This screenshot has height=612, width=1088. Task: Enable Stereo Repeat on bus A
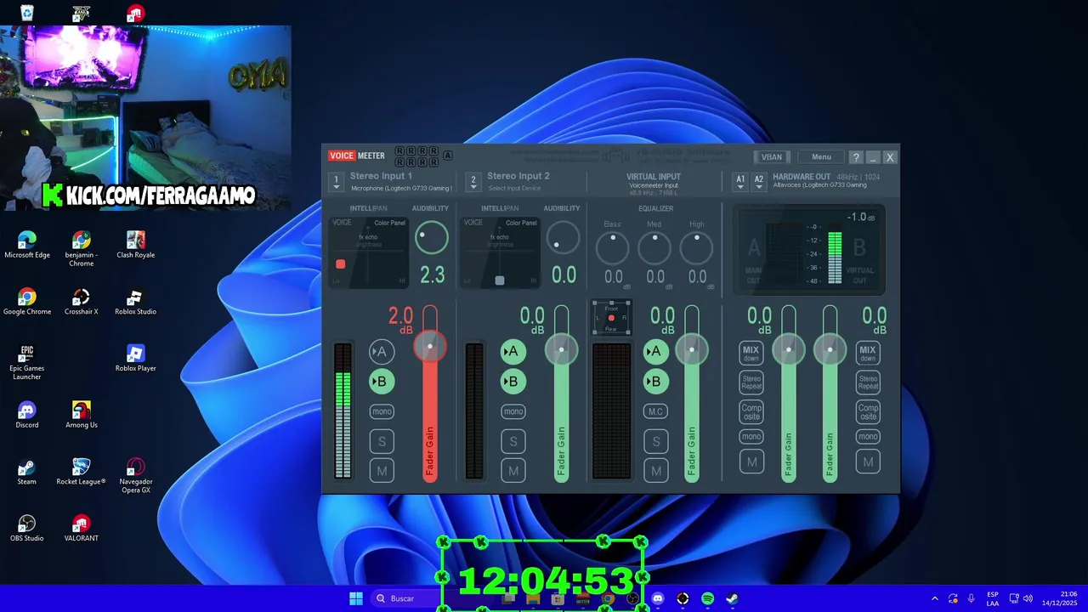click(751, 382)
